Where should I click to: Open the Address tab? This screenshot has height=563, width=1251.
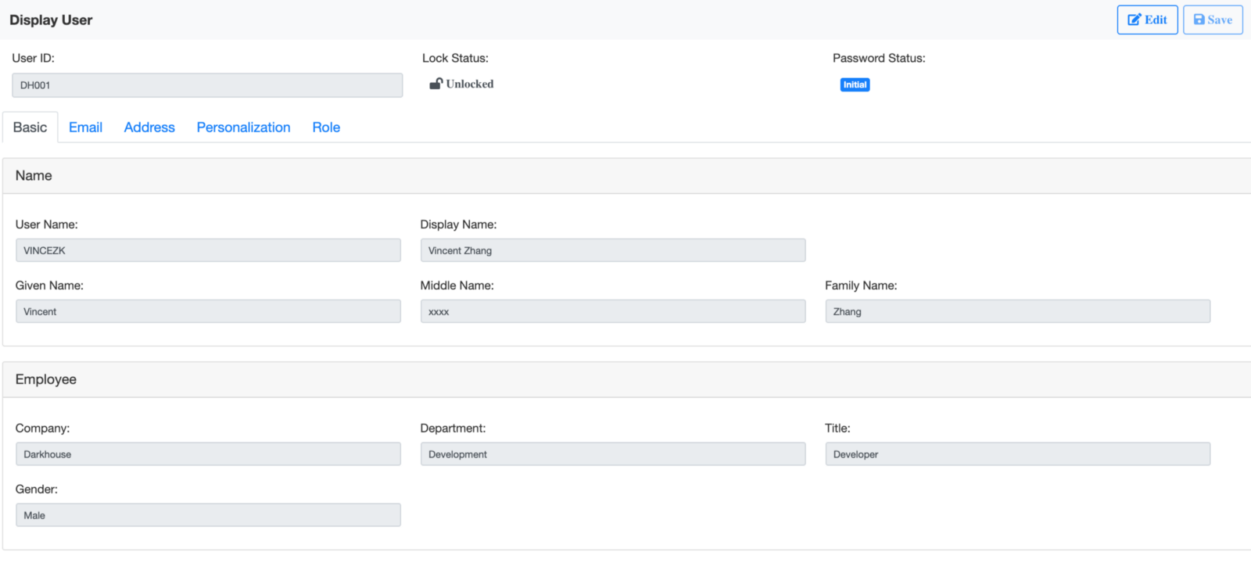(149, 127)
